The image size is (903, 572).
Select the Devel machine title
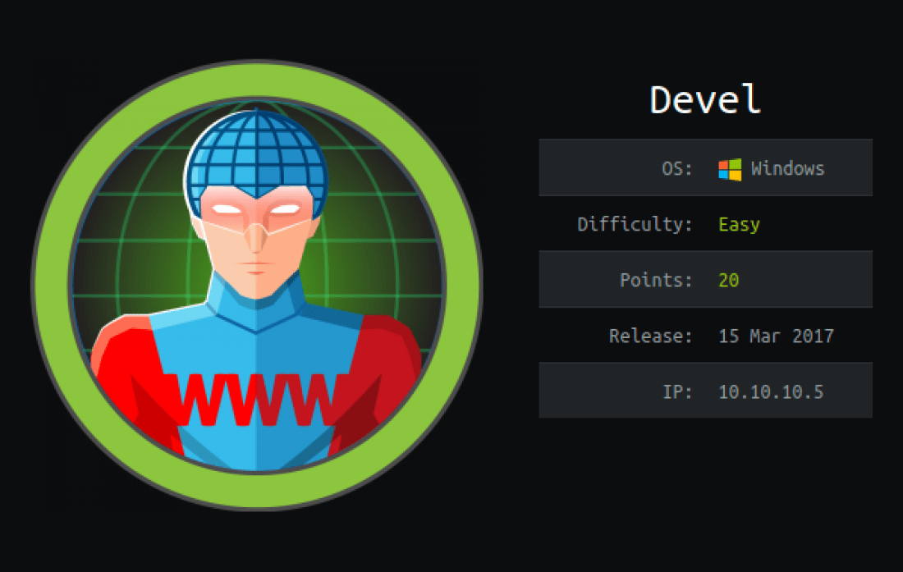[x=705, y=99]
